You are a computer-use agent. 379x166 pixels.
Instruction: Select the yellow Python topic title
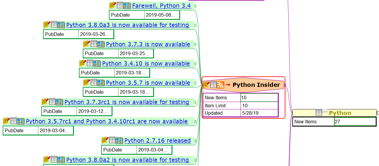coord(340,113)
